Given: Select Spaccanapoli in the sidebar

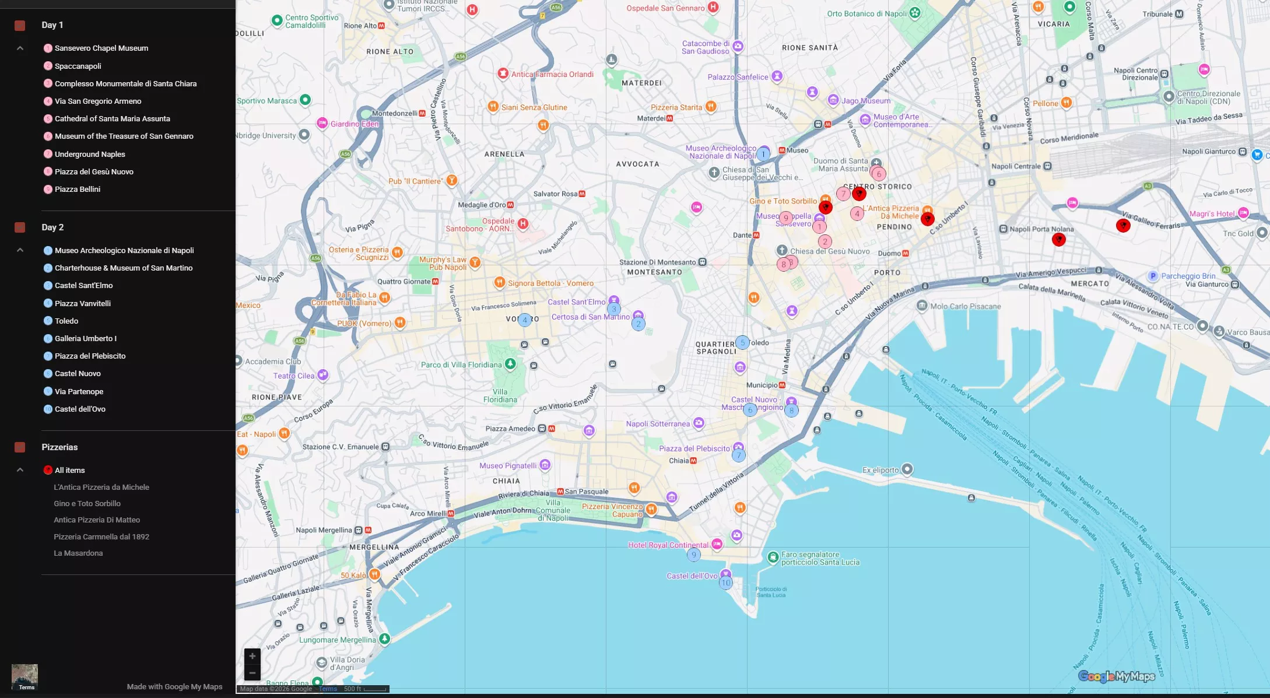Looking at the screenshot, I should [78, 66].
